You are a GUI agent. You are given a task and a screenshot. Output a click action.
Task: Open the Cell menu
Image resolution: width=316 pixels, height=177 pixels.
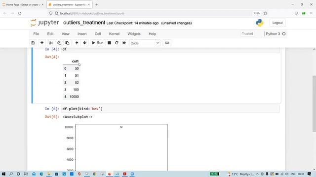tap(98, 34)
